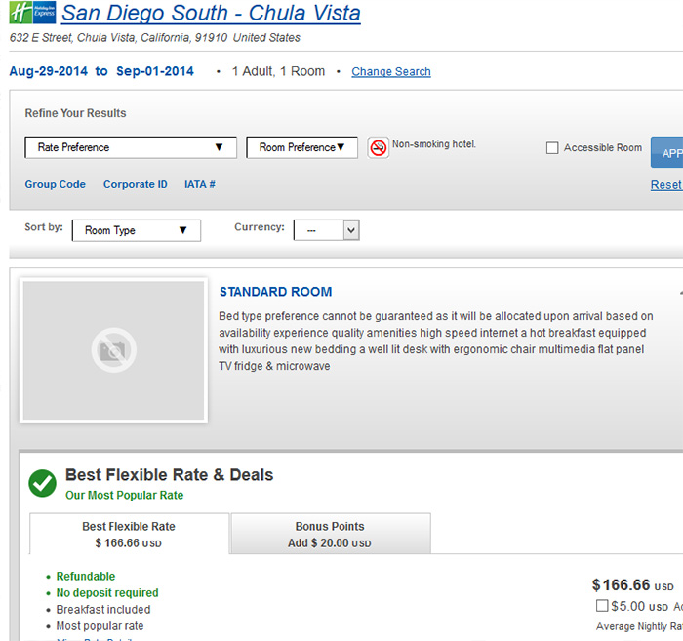The width and height of the screenshot is (683, 641).
Task: Click the 'Non-smoking hotel.' text
Action: tap(434, 144)
